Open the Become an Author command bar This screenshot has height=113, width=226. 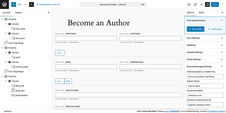113,4
